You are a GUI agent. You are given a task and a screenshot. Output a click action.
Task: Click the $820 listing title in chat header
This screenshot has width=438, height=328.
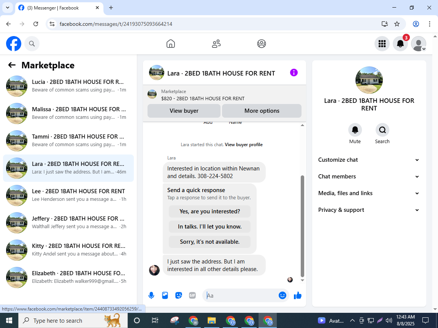tap(203, 98)
